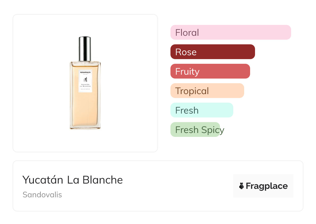Pick the peach Tropical accord bar

point(207,91)
